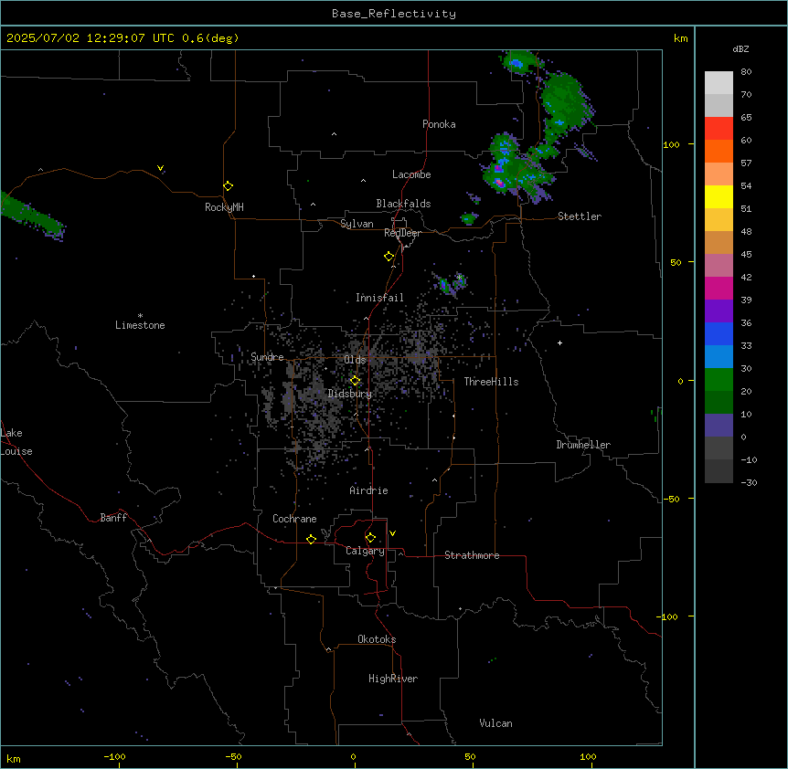The width and height of the screenshot is (788, 769).
Task: Click the Sundre label
Action: [267, 357]
